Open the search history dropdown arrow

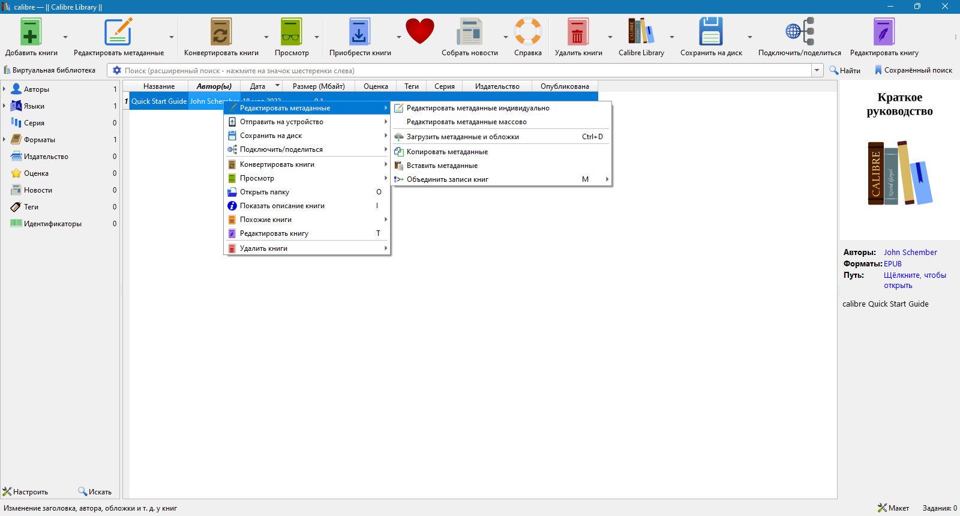click(817, 70)
